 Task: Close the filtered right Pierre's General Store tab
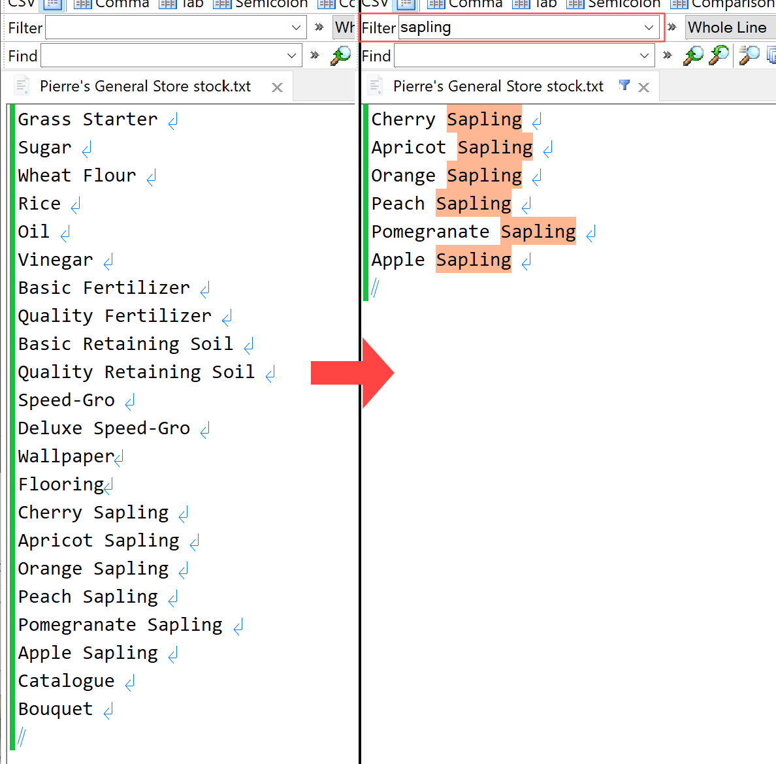click(x=643, y=88)
